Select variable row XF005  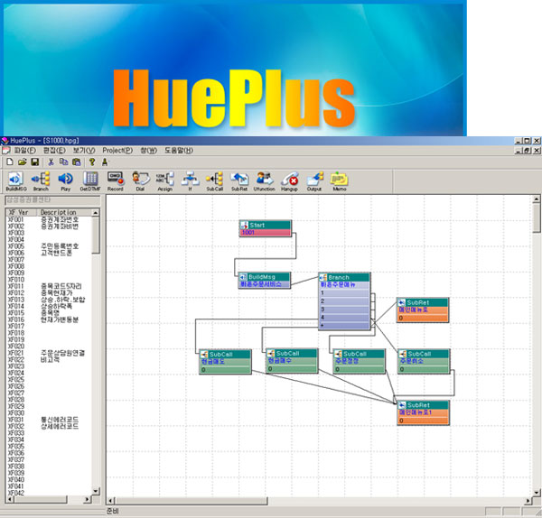49,246
